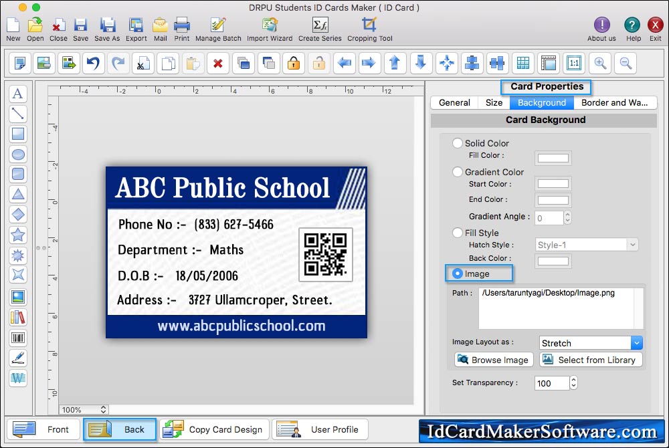Select the QR code on the card
This screenshot has height=448, width=669.
point(326,255)
